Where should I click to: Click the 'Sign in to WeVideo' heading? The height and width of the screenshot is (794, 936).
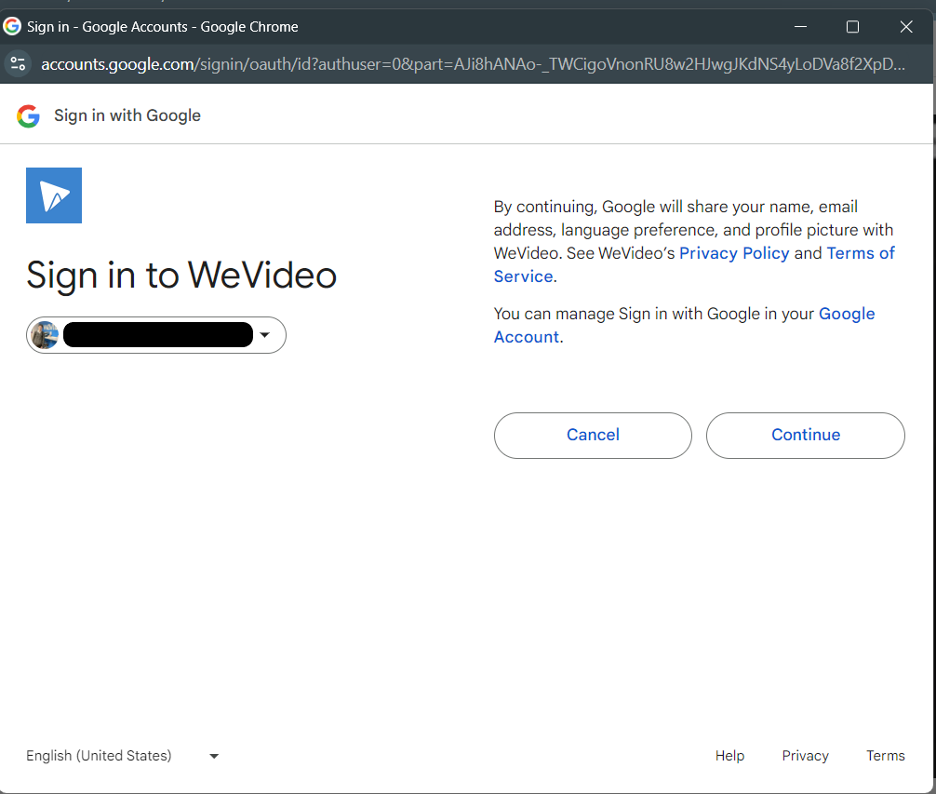click(181, 276)
